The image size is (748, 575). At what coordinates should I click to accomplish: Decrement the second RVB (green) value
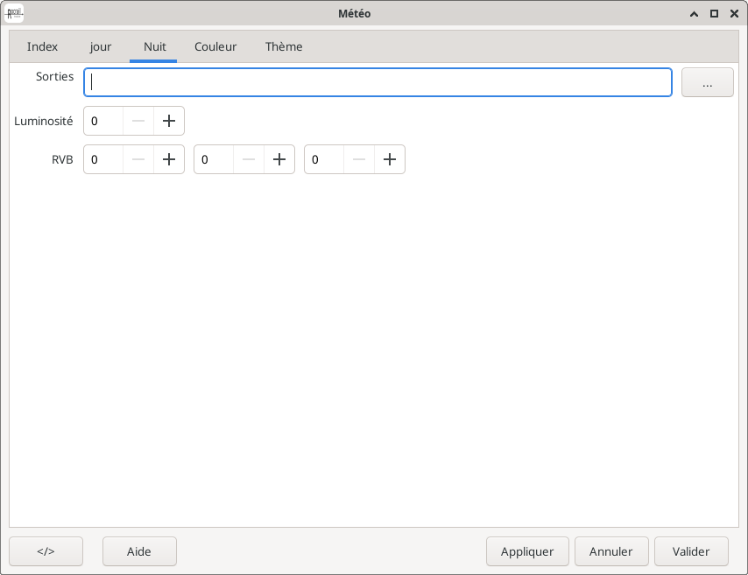coord(249,159)
